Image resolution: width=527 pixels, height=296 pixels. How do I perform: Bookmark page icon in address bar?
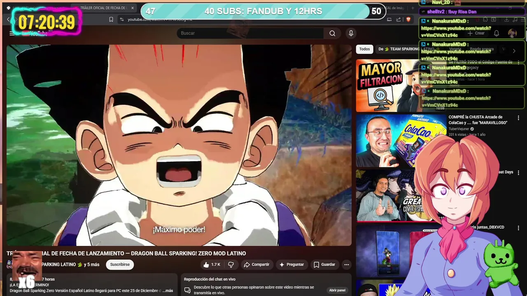111,19
